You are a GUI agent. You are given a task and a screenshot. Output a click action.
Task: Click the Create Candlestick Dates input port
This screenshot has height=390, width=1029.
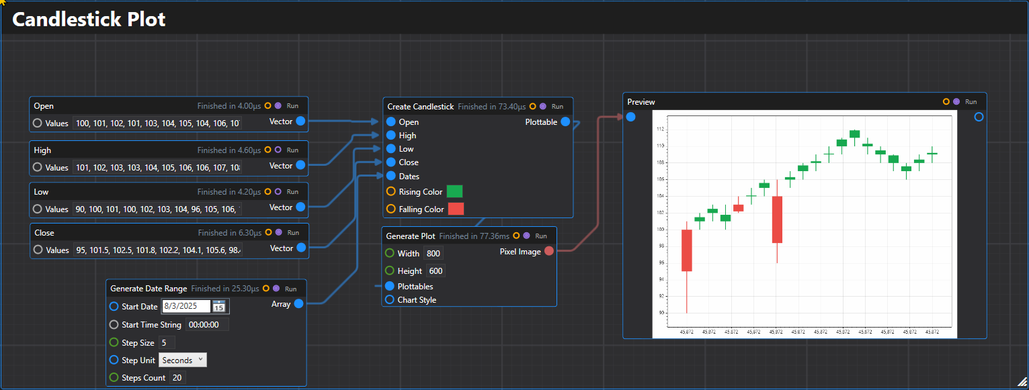[391, 176]
